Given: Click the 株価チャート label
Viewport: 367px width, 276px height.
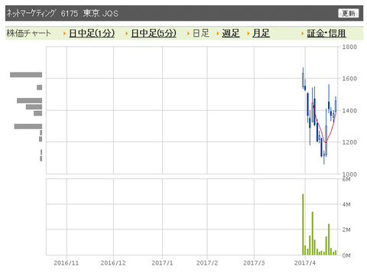Looking at the screenshot, I should 28,34.
